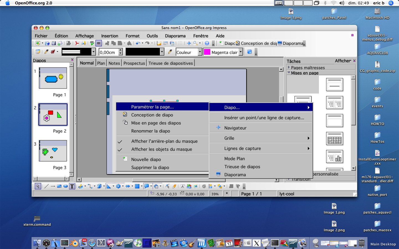Select the Page 3 slide thumbnail

[53, 151]
